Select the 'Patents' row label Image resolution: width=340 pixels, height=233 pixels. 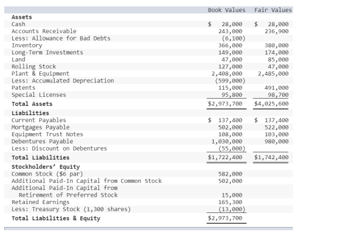point(24,88)
